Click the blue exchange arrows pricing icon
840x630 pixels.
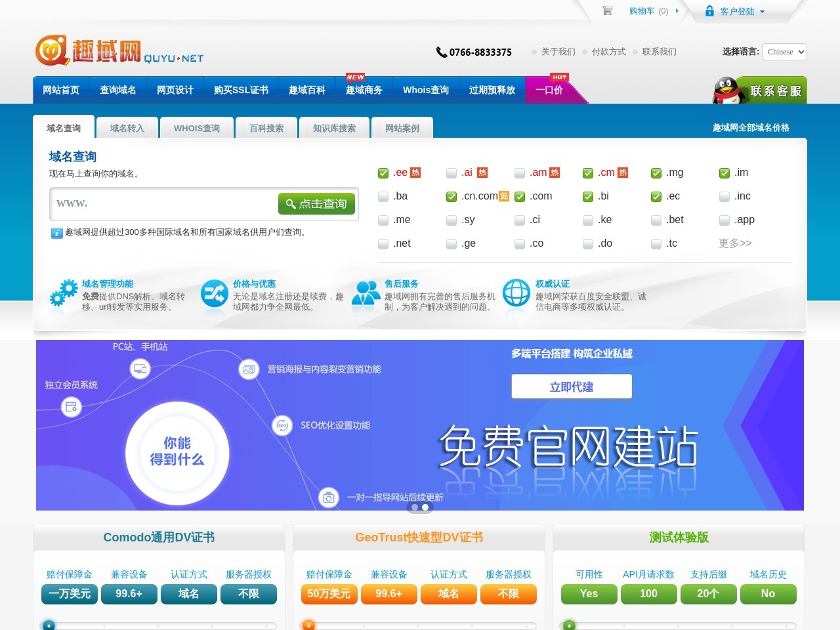[214, 293]
